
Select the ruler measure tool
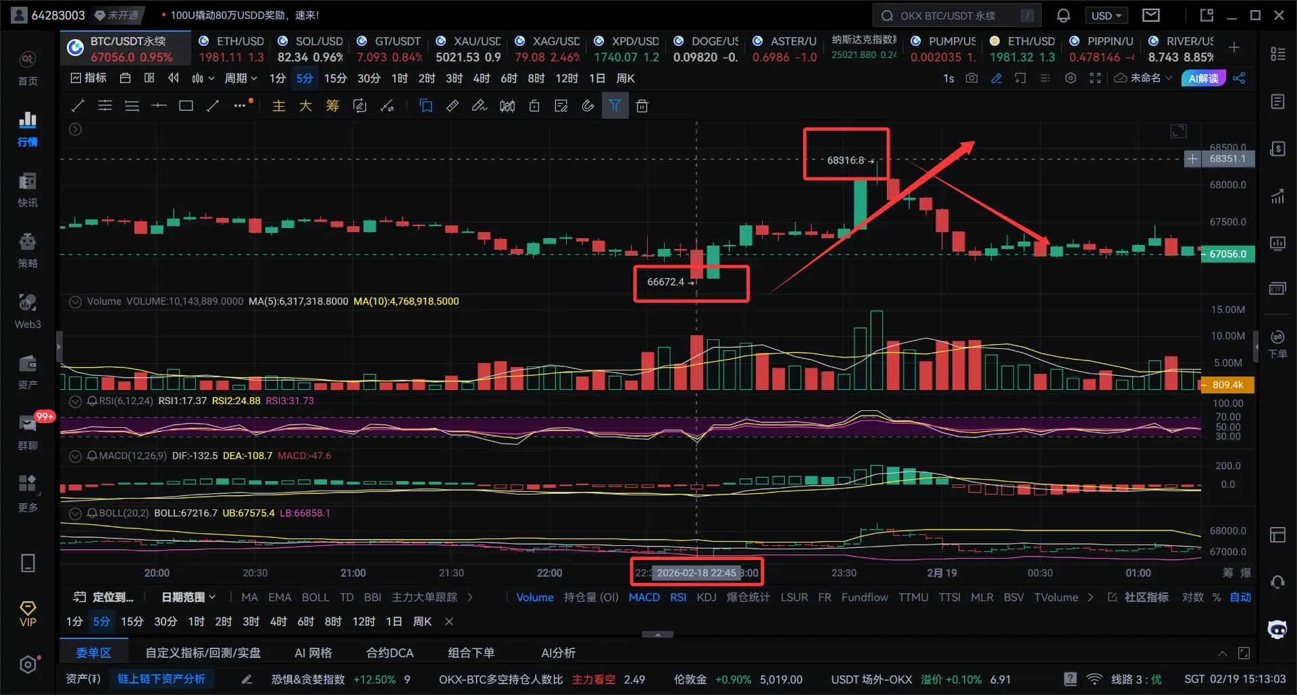tap(453, 106)
